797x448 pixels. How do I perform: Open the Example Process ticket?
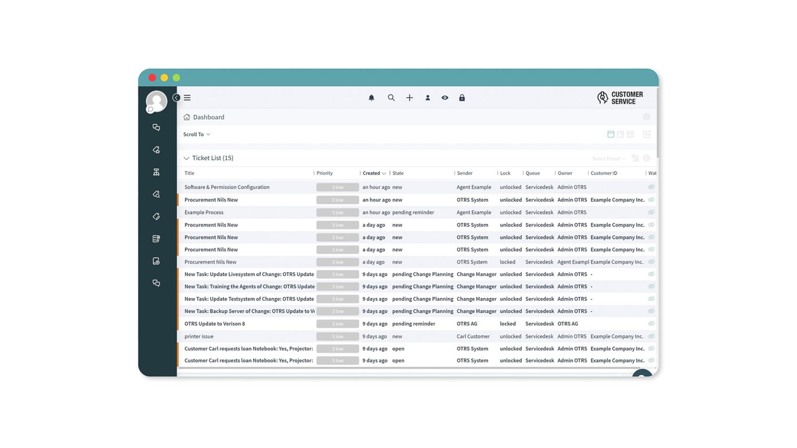click(x=204, y=212)
